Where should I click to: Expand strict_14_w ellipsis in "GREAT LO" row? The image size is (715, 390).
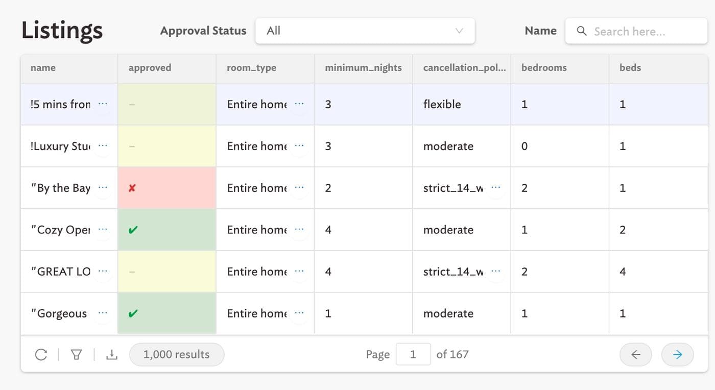coord(495,272)
